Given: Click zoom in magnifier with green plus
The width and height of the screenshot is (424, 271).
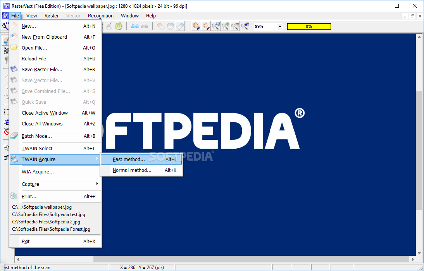Looking at the screenshot, I should coord(225,26).
